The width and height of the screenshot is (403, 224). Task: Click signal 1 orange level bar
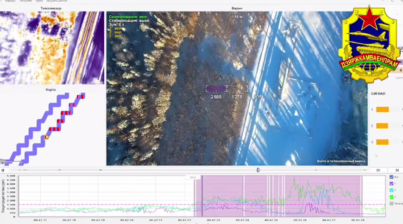(x=382, y=109)
